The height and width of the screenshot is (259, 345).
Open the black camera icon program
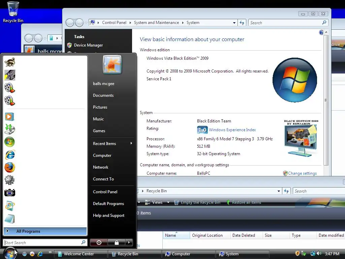[x=10, y=193]
